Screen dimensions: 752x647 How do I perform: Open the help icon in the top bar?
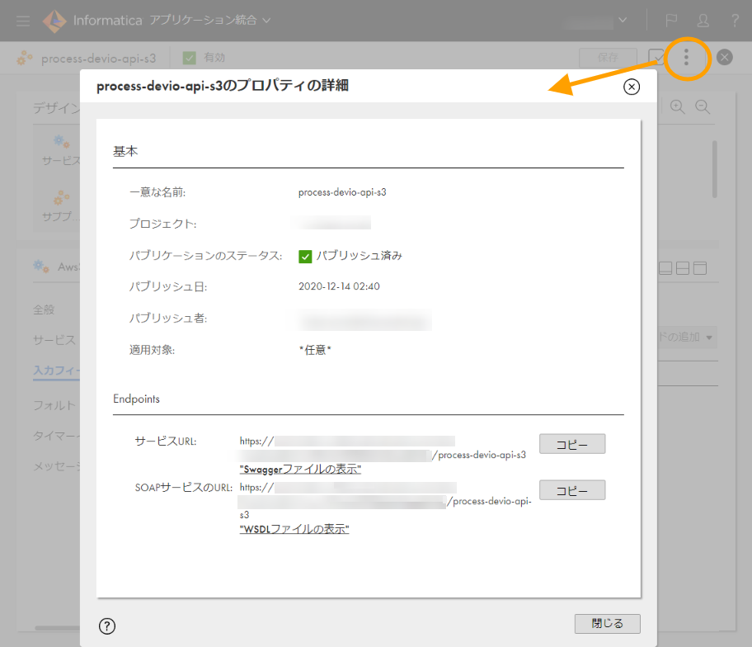[x=733, y=20]
